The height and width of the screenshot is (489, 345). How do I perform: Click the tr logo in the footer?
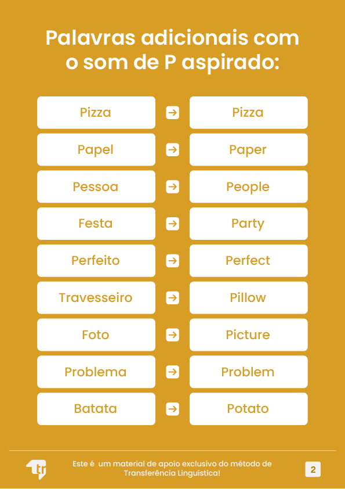(x=37, y=469)
